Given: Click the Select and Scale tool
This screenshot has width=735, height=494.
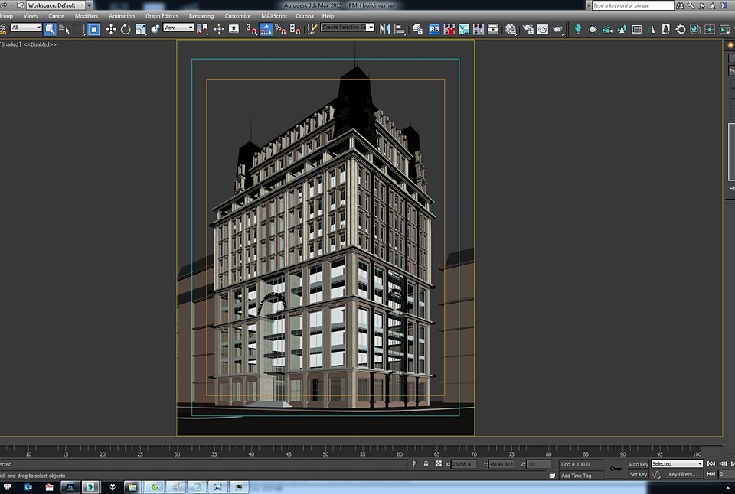Looking at the screenshot, I should [141, 29].
